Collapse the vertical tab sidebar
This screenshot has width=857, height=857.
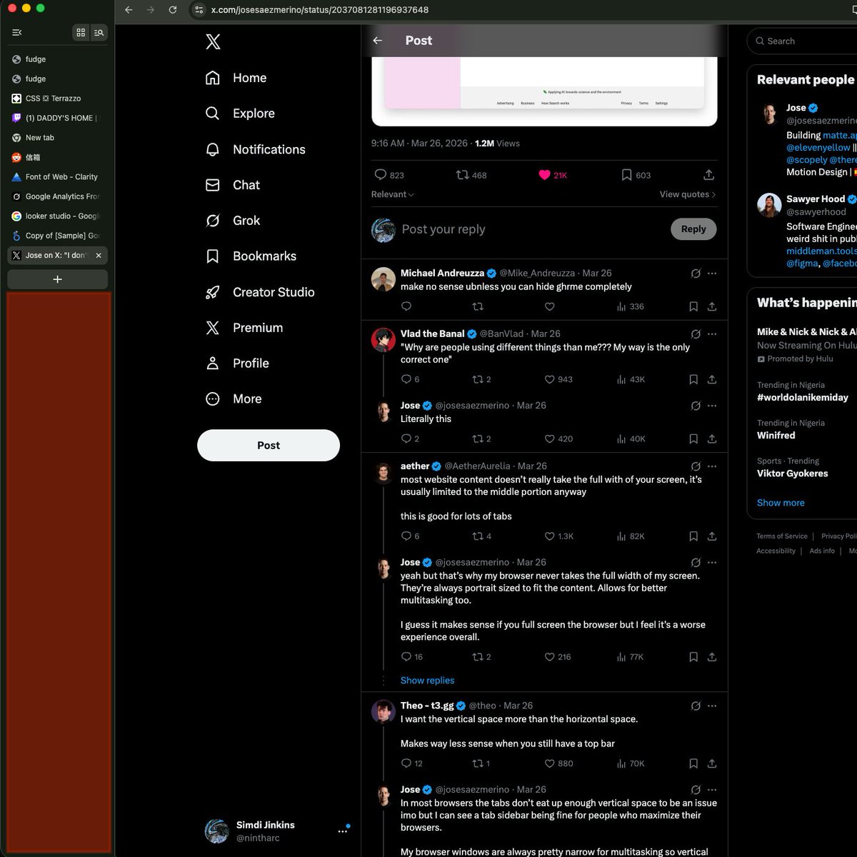click(x=17, y=32)
